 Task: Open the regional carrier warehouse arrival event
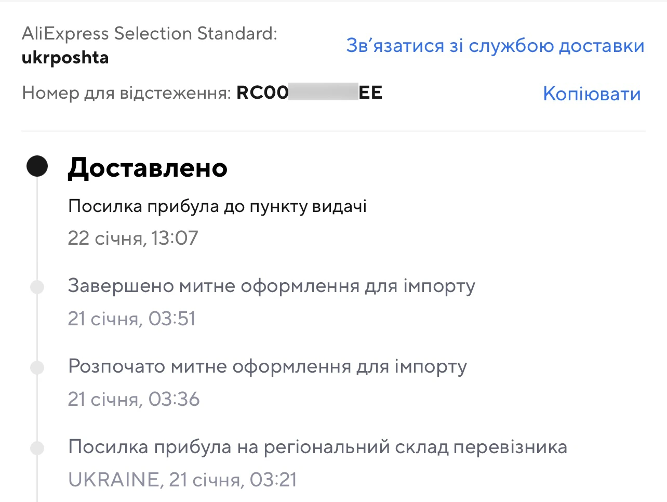click(x=317, y=446)
